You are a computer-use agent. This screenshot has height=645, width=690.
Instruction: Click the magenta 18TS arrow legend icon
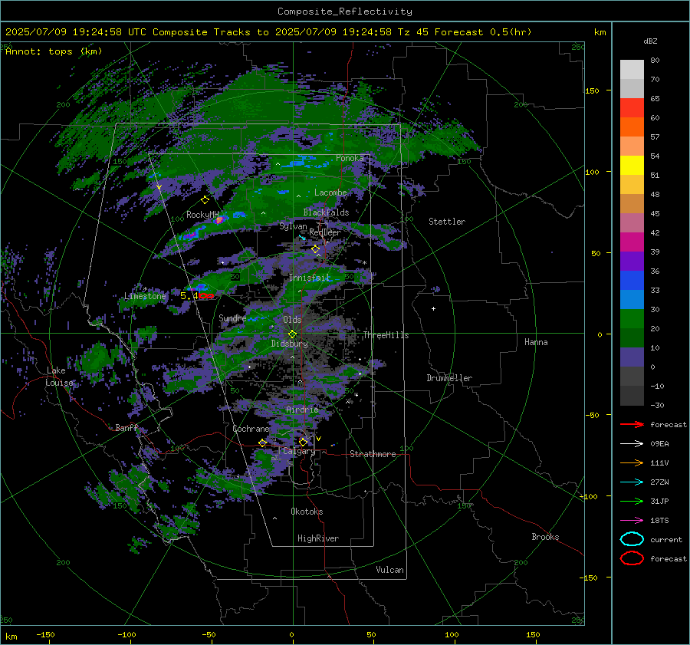(632, 521)
